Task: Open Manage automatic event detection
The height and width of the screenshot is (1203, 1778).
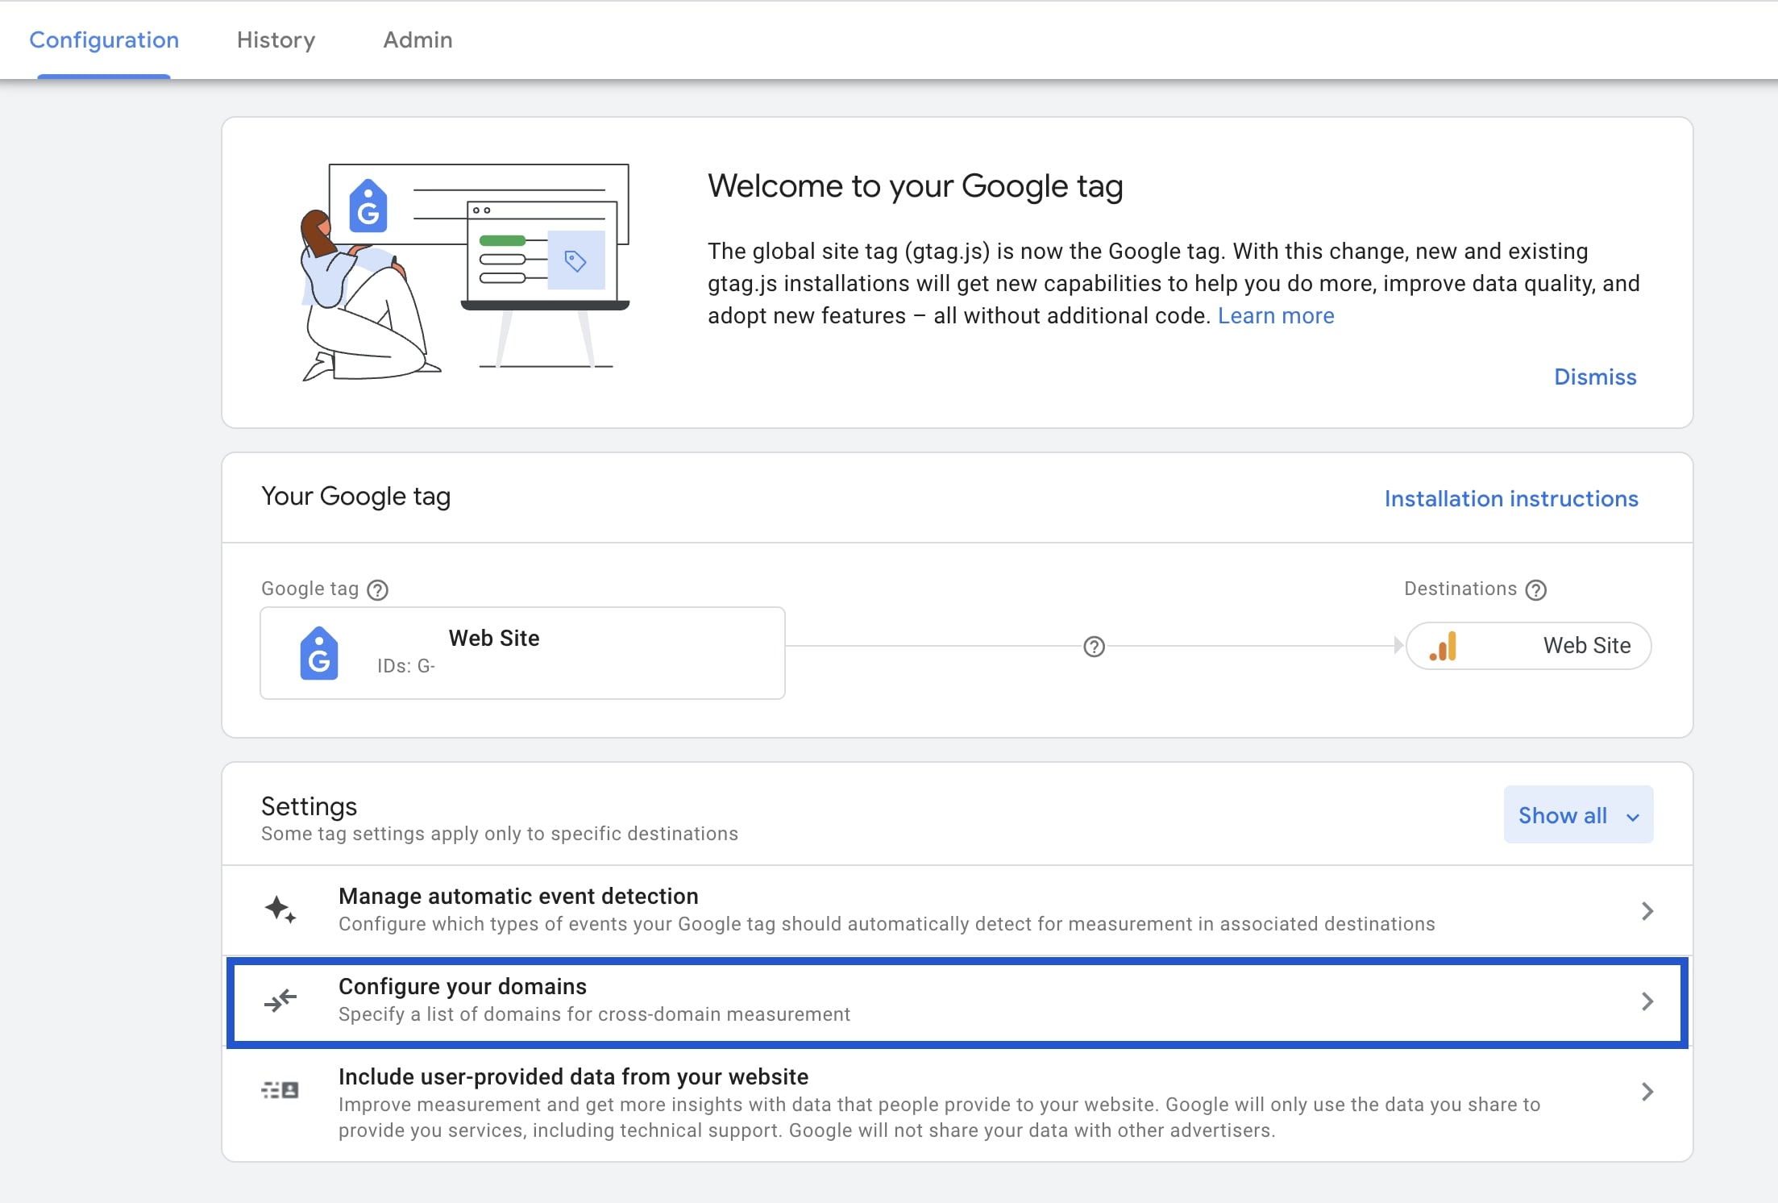Action: coord(957,910)
